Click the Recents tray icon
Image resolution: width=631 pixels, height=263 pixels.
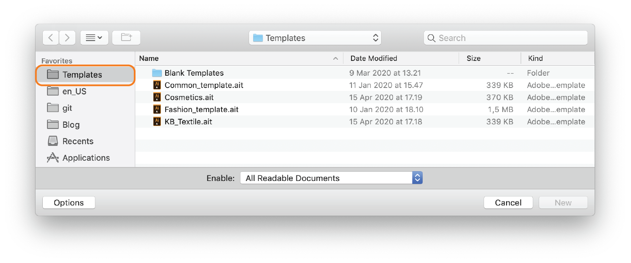point(53,141)
